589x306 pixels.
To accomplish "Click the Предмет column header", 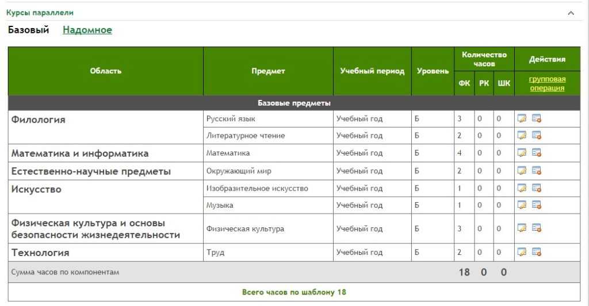I will [268, 71].
